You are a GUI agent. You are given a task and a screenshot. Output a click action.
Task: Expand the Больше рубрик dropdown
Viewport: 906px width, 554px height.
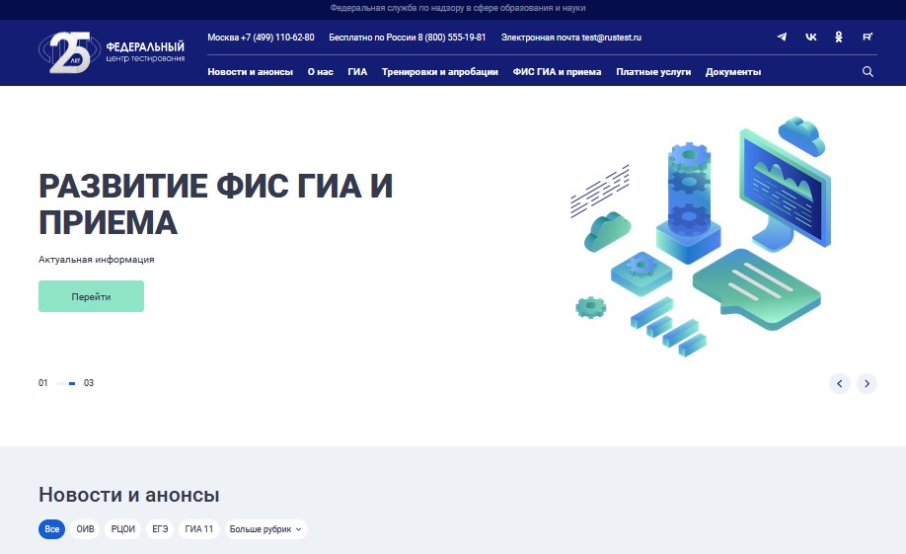pyautogui.click(x=265, y=529)
